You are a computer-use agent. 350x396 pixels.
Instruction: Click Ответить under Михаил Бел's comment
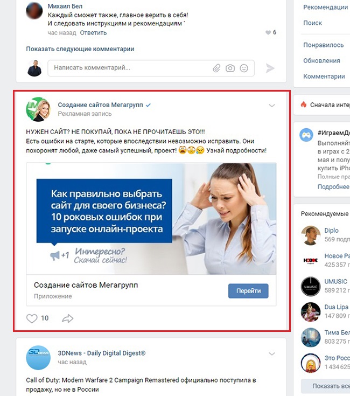[93, 33]
